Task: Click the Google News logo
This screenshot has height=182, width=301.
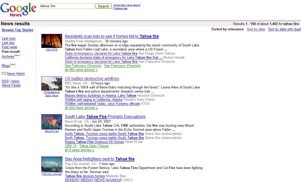Action: coord(19,10)
